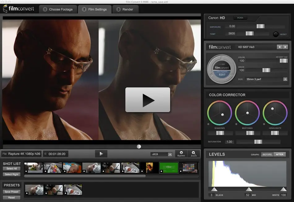
Task: Show the Before graph in Levels
Action: click(267, 154)
